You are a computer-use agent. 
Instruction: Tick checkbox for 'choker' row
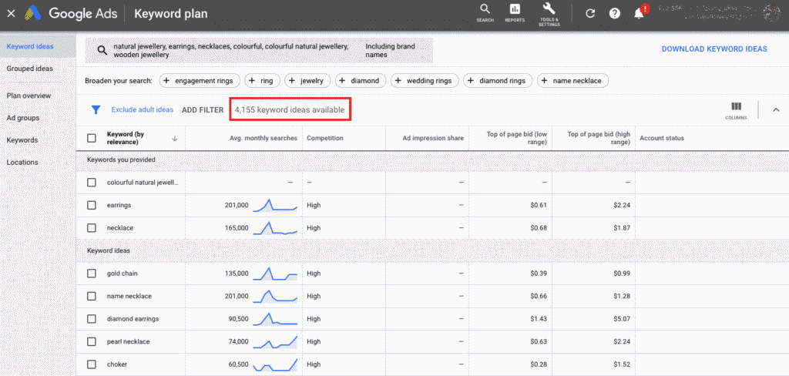[92, 364]
